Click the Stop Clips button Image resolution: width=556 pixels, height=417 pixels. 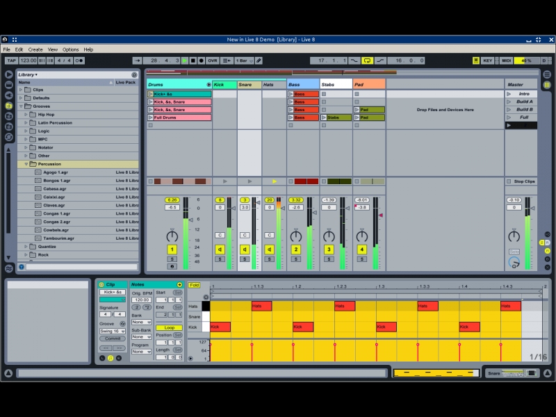point(523,181)
